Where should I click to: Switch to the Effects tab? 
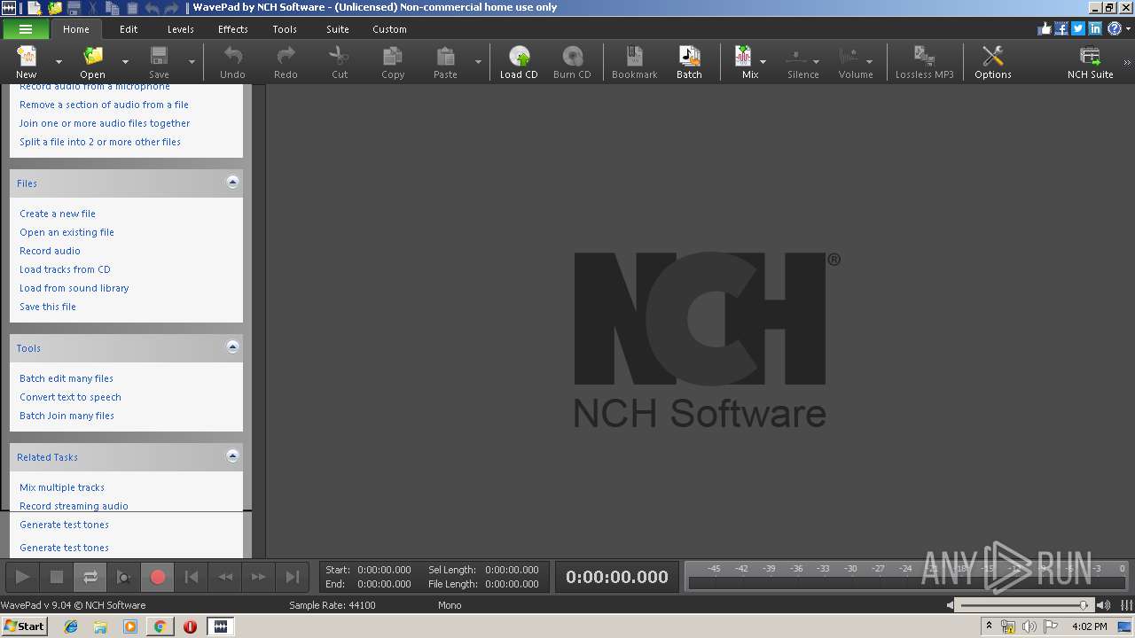[233, 29]
